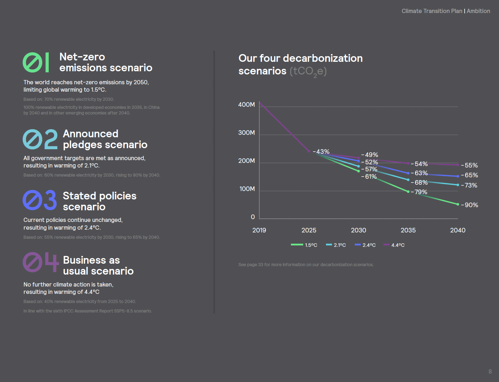Select the Ambition section label in header
The image size is (499, 382).
[478, 11]
